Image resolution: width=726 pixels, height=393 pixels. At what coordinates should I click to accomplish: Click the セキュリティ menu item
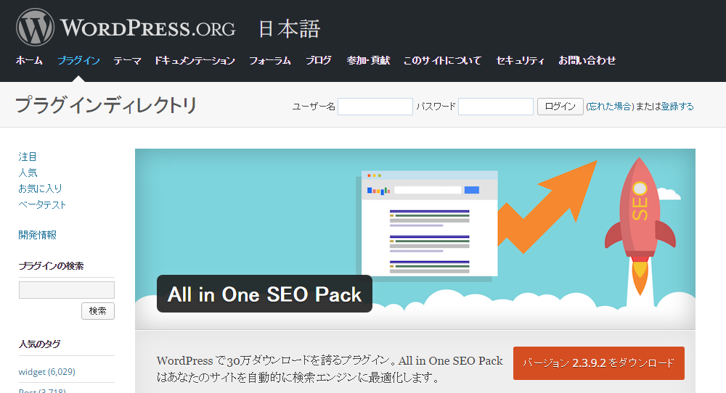point(520,61)
